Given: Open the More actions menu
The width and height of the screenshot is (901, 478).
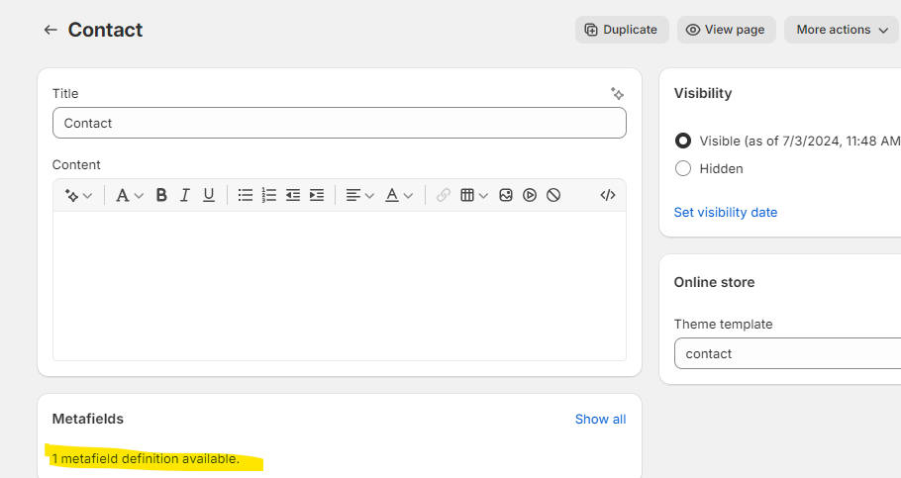Looking at the screenshot, I should tap(841, 30).
